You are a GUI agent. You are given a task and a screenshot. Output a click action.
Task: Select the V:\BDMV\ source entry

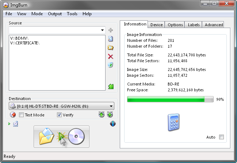[19, 38]
